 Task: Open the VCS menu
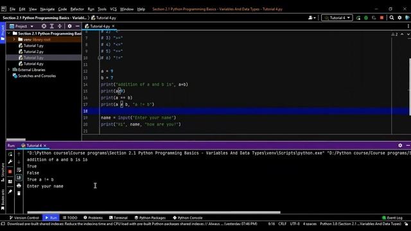(113, 9)
